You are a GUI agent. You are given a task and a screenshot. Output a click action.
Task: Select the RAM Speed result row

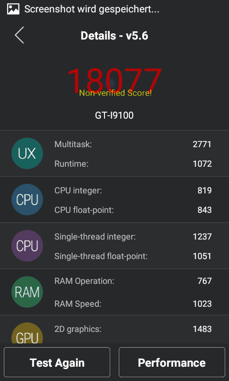pyautogui.click(x=133, y=304)
